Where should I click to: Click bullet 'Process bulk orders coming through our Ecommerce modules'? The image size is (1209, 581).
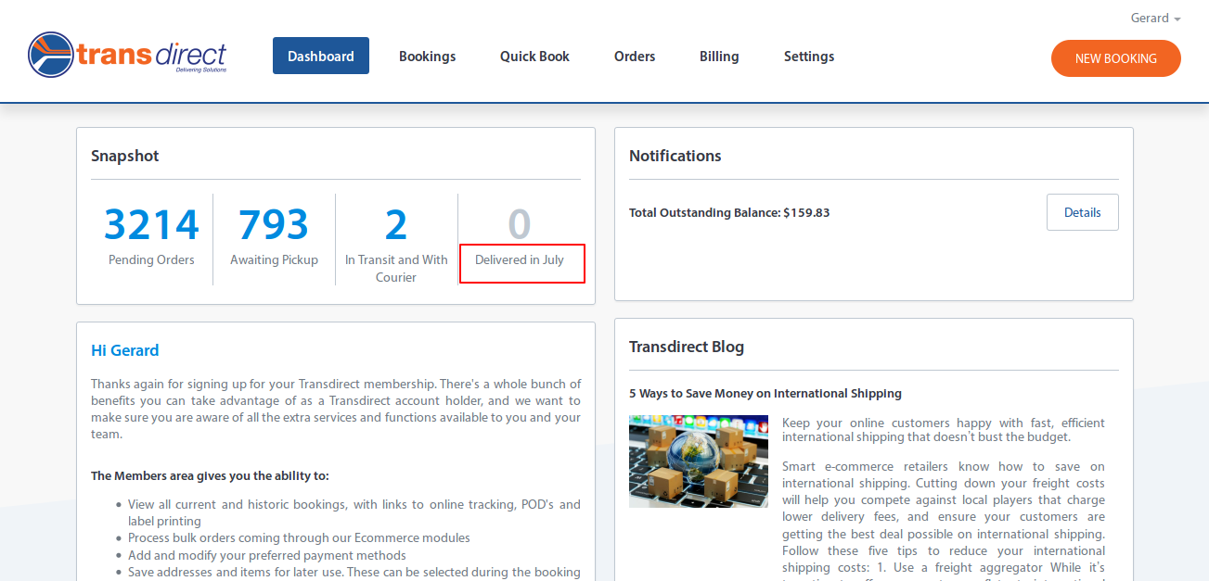[299, 538]
